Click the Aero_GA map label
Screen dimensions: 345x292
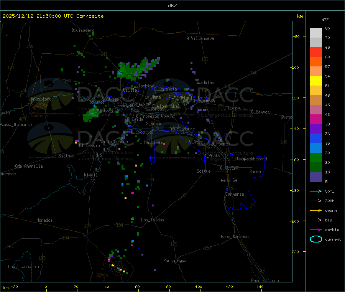tap(229, 180)
